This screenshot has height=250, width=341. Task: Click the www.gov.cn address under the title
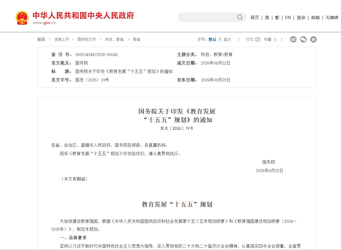click(44, 23)
